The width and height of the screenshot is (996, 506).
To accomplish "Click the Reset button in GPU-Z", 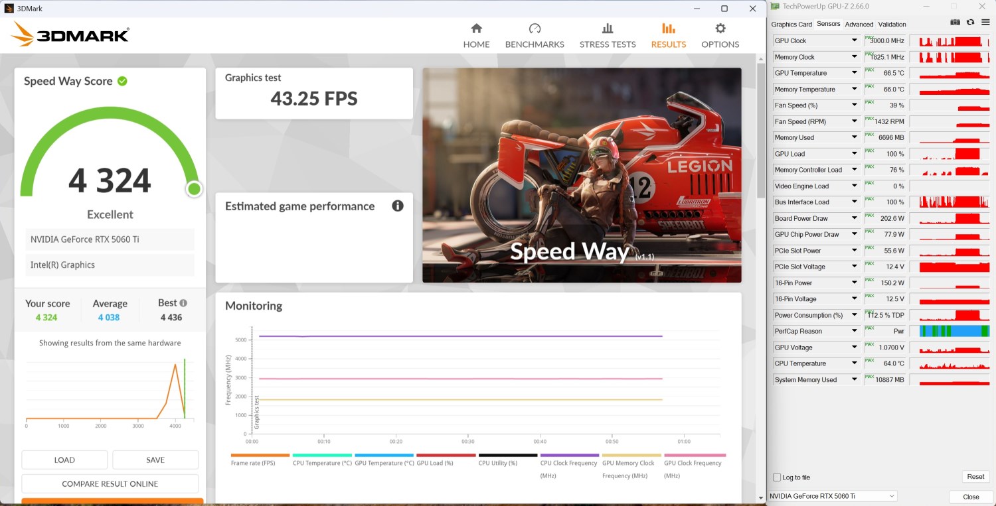I will pyautogui.click(x=975, y=477).
